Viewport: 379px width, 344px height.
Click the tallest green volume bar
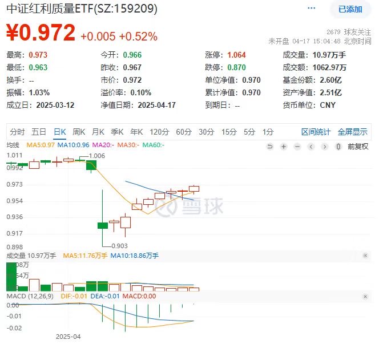point(11,277)
